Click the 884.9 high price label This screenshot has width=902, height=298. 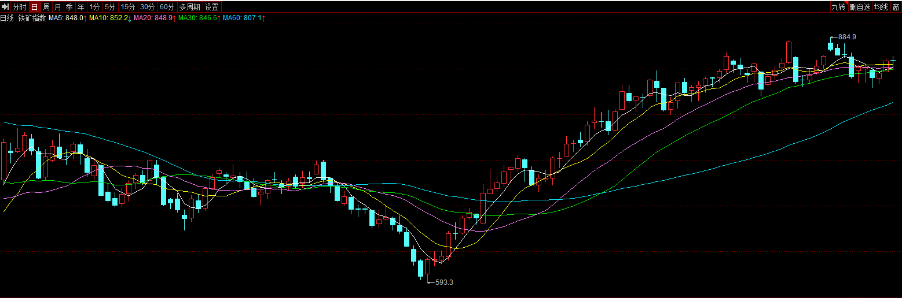coord(847,37)
